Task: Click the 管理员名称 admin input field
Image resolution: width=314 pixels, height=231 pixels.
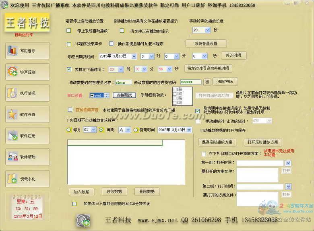Action: (123, 82)
